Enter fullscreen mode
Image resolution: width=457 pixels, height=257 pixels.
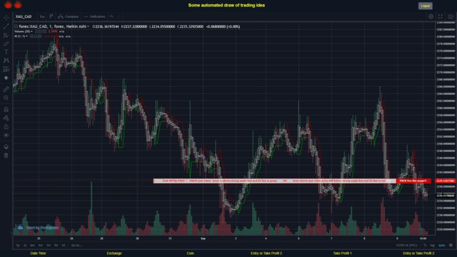440,17
